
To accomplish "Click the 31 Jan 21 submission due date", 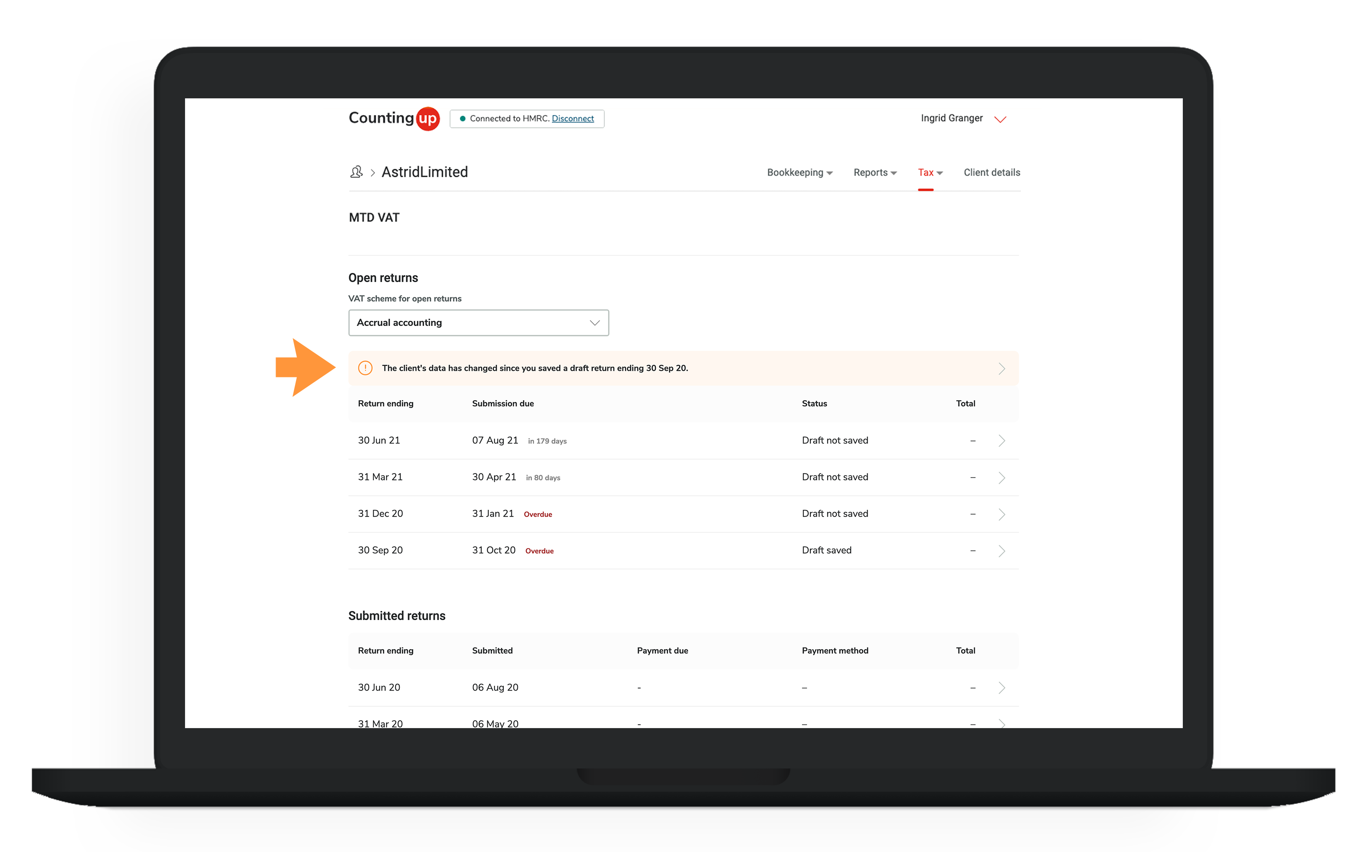I will pyautogui.click(x=493, y=513).
